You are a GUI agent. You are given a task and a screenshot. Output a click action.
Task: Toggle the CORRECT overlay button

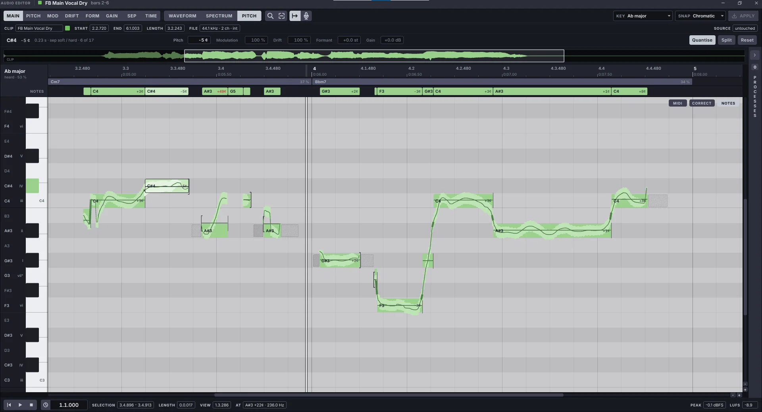tap(702, 103)
